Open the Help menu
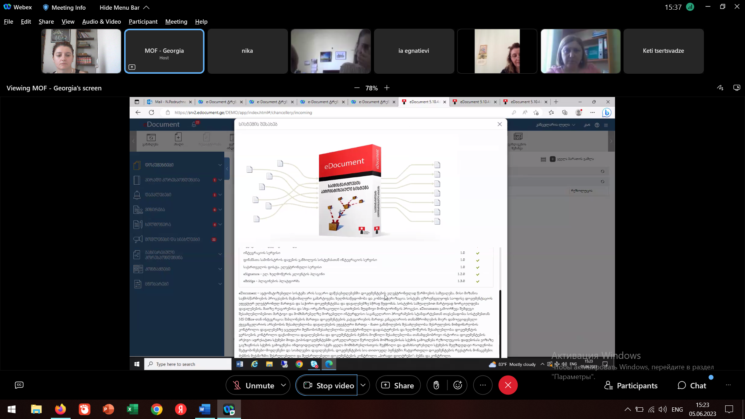Image resolution: width=745 pixels, height=419 pixels. click(x=201, y=22)
